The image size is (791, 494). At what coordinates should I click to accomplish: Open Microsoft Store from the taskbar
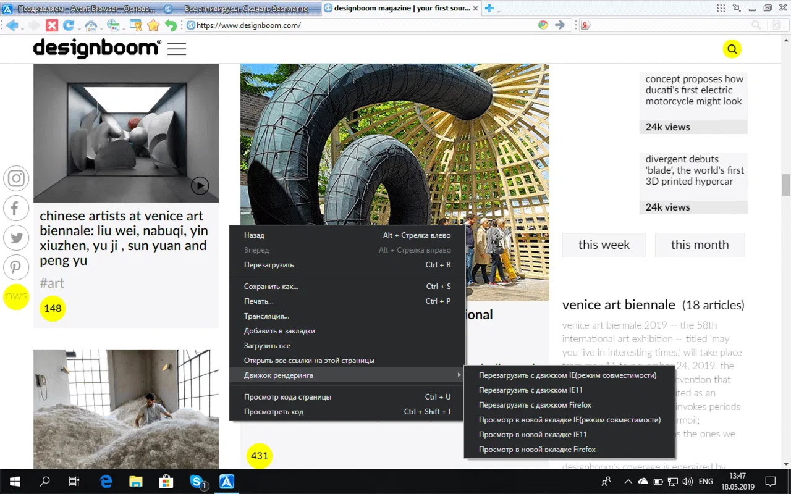(166, 482)
